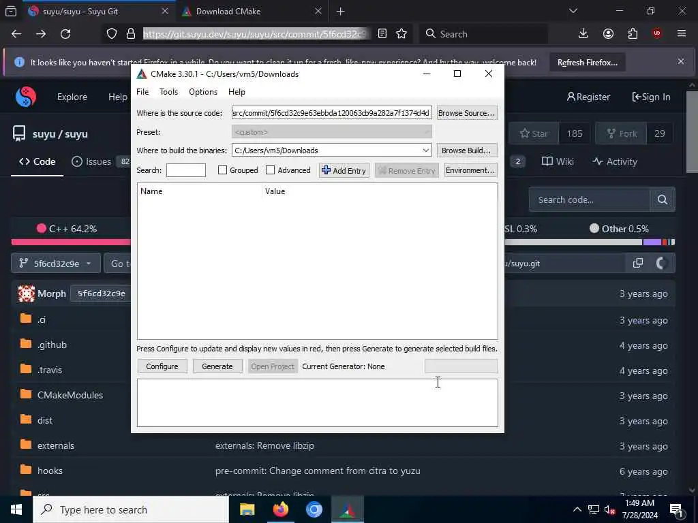Click the Search code input
The height and width of the screenshot is (523, 698).
(590, 200)
